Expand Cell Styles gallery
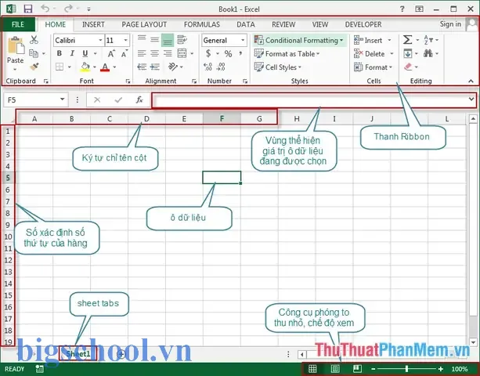The height and width of the screenshot is (376, 480). [278, 67]
